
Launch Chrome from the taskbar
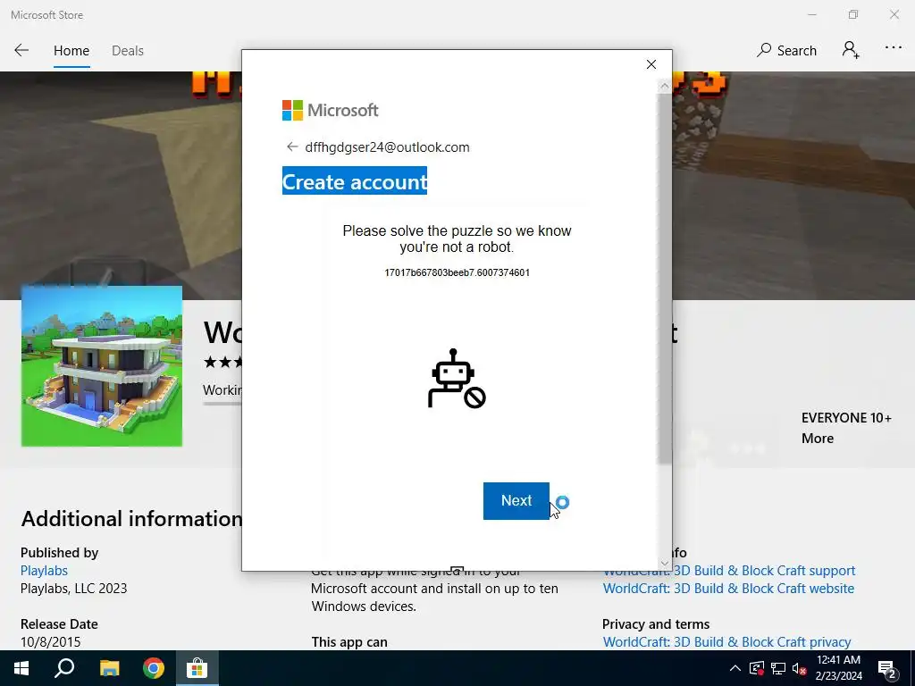click(154, 668)
